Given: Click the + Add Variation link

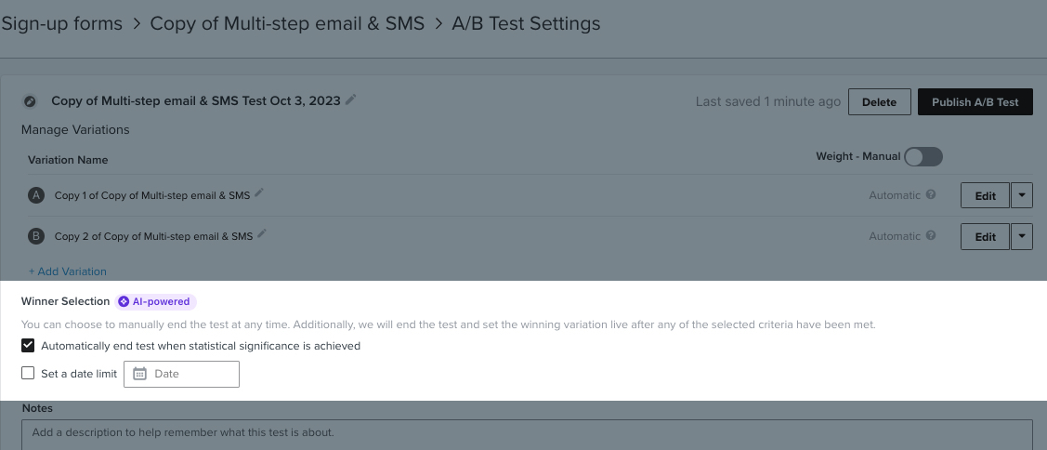Looking at the screenshot, I should coord(67,271).
